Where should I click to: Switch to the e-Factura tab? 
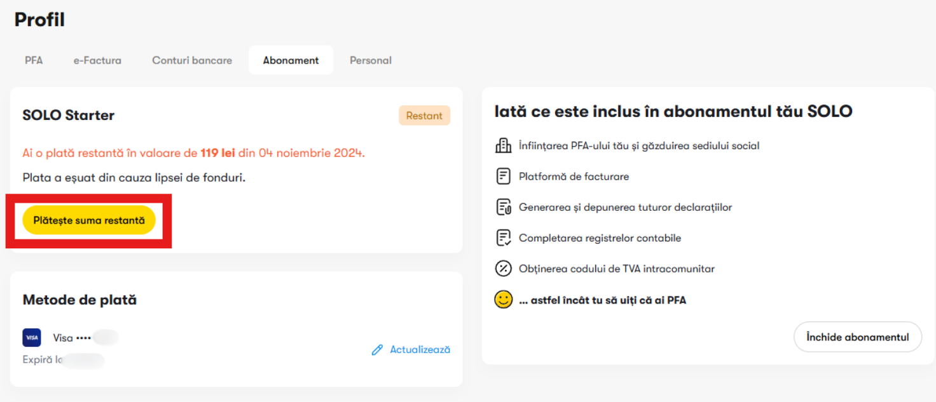(x=97, y=60)
